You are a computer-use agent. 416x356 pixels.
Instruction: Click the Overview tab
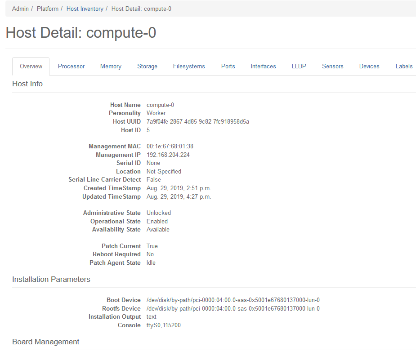pyautogui.click(x=31, y=66)
